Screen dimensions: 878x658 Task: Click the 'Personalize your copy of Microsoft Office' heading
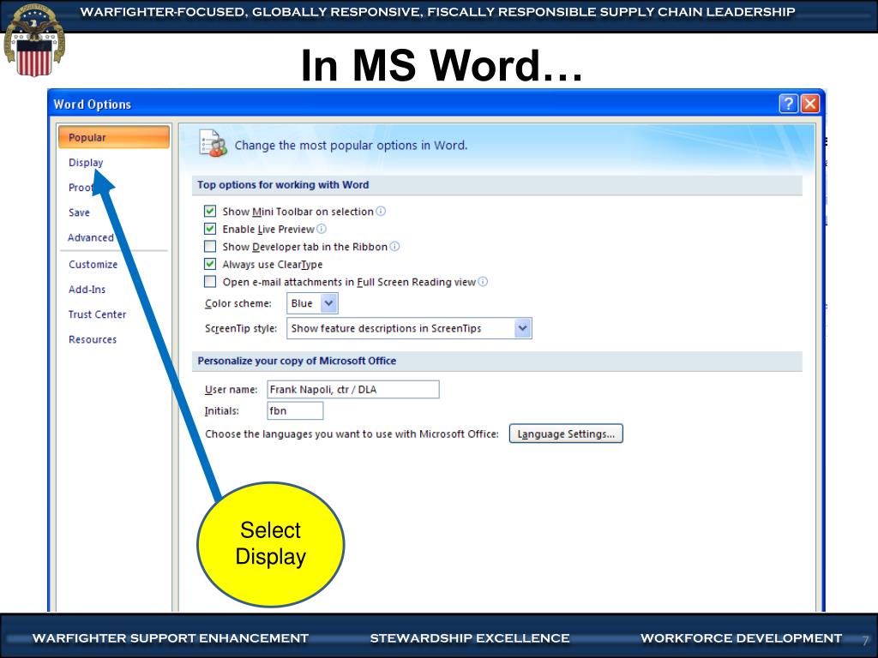(x=297, y=361)
